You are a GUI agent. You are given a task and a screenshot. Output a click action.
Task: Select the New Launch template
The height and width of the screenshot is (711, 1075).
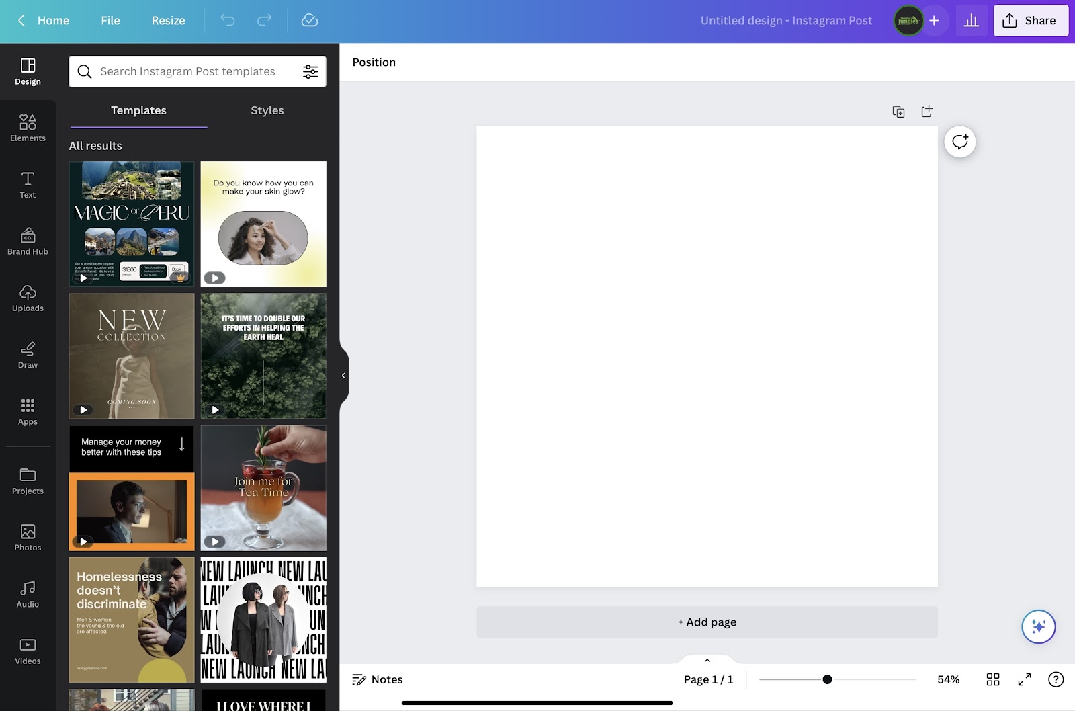(x=263, y=620)
